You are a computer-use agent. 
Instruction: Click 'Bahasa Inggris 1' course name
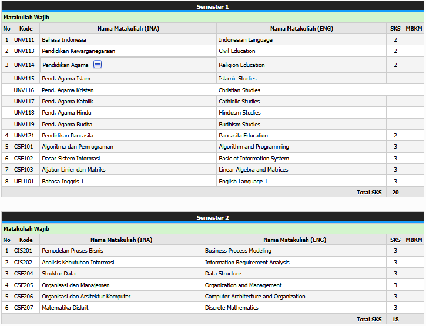(63, 181)
